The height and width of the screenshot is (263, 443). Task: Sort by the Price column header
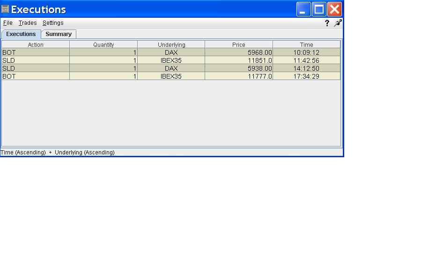coord(239,44)
